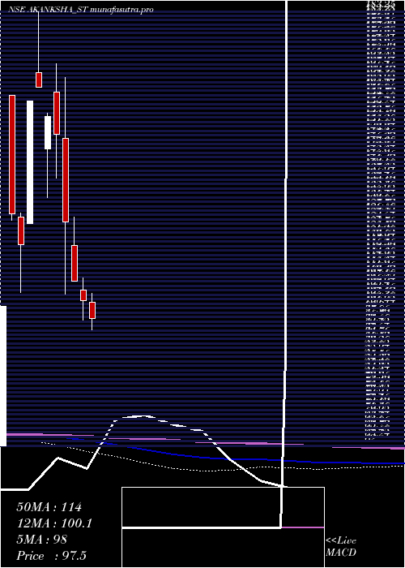Click the shorter white candlestick body

[x=48, y=132]
